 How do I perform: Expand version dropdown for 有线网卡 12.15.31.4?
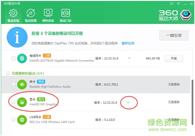pos(129,58)
